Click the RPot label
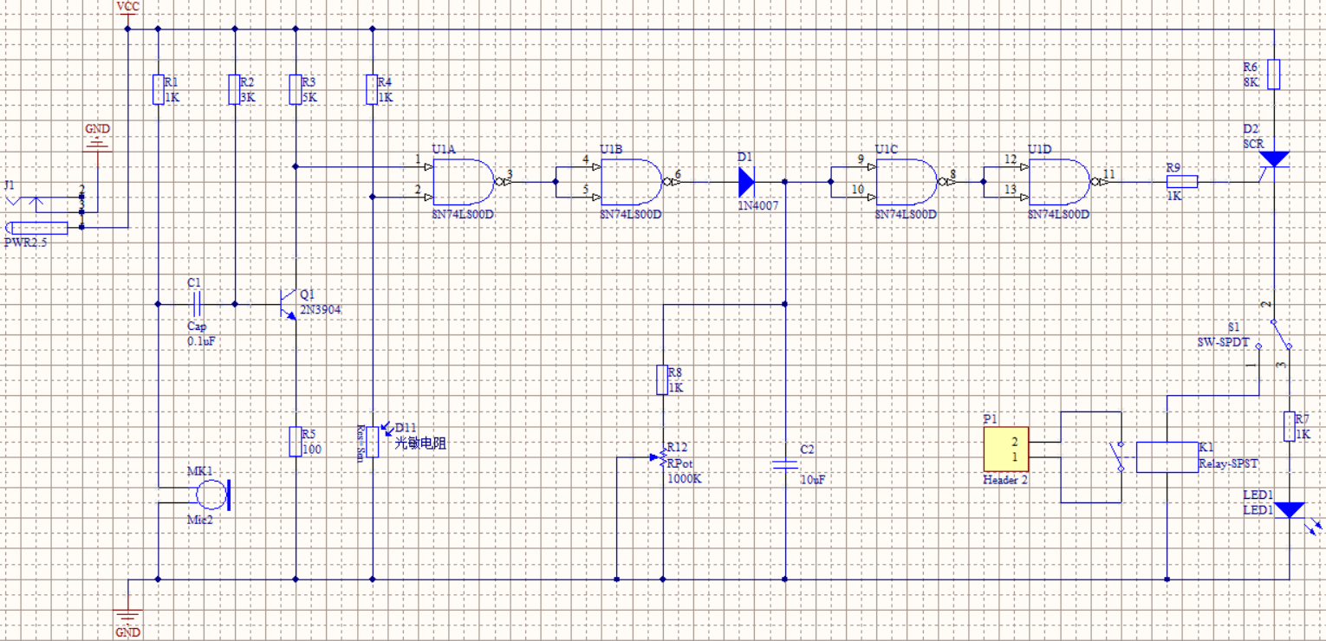 tap(681, 463)
